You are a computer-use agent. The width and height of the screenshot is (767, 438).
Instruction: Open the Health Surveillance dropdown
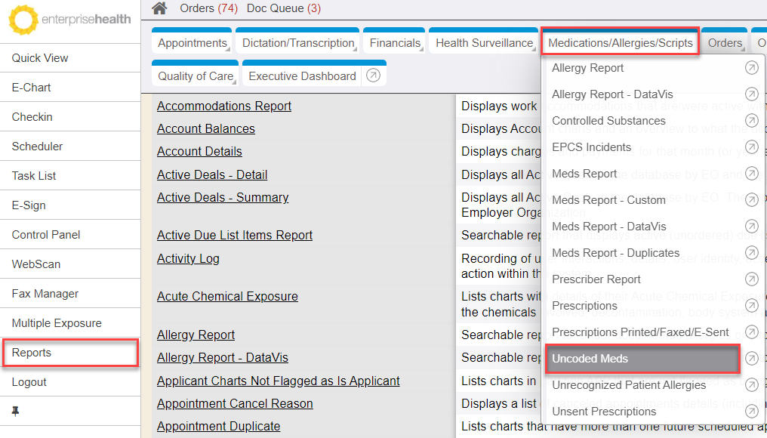point(484,43)
